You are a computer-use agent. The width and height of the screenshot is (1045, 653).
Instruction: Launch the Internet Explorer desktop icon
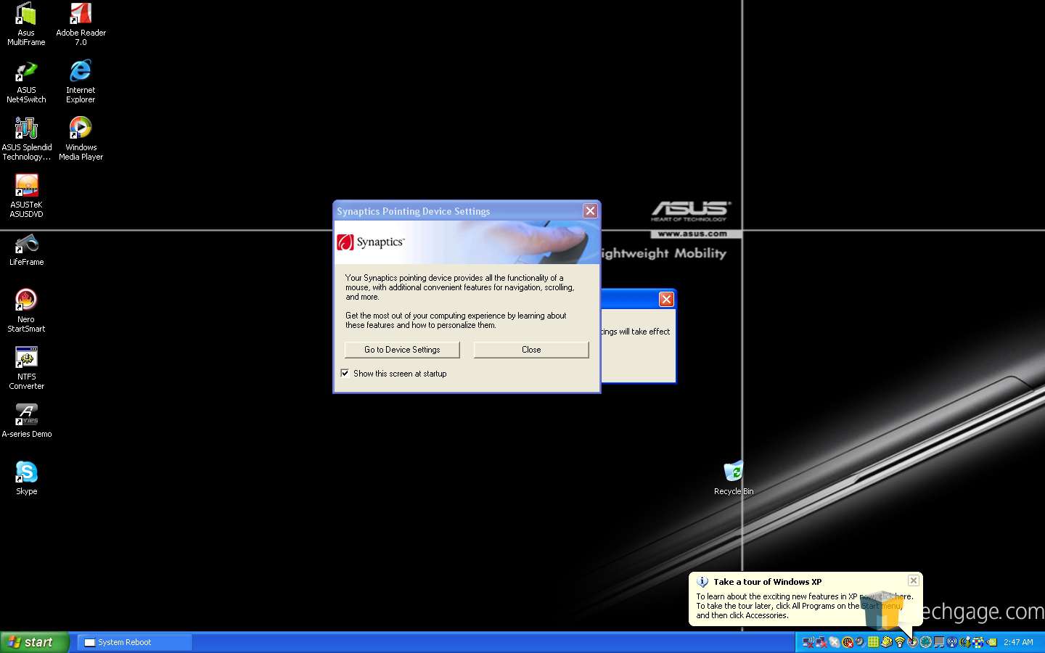click(x=81, y=82)
